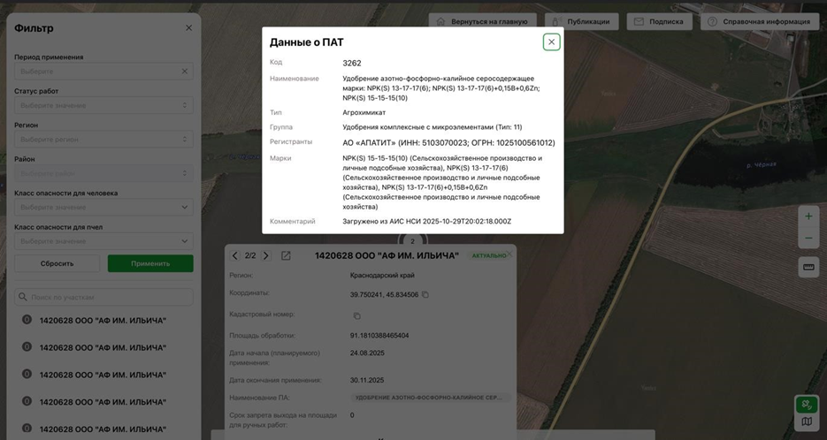
Task: Zoom in the map with plus button
Action: [x=808, y=216]
